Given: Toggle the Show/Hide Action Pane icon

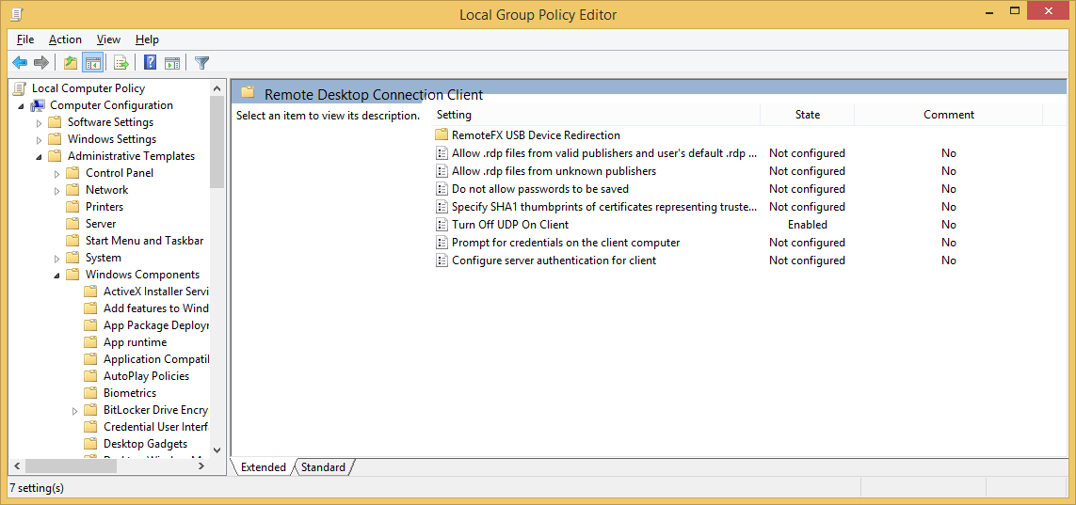Looking at the screenshot, I should 172,63.
